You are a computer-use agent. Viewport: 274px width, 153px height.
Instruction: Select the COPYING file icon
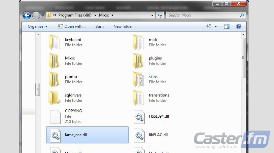(55, 117)
